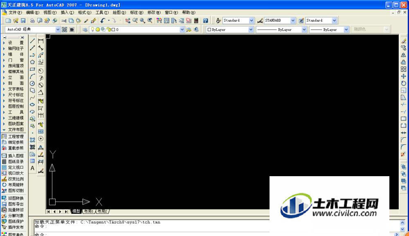The image size is (409, 236).
Task: Select the Arc draw tool
Action: click(32, 76)
